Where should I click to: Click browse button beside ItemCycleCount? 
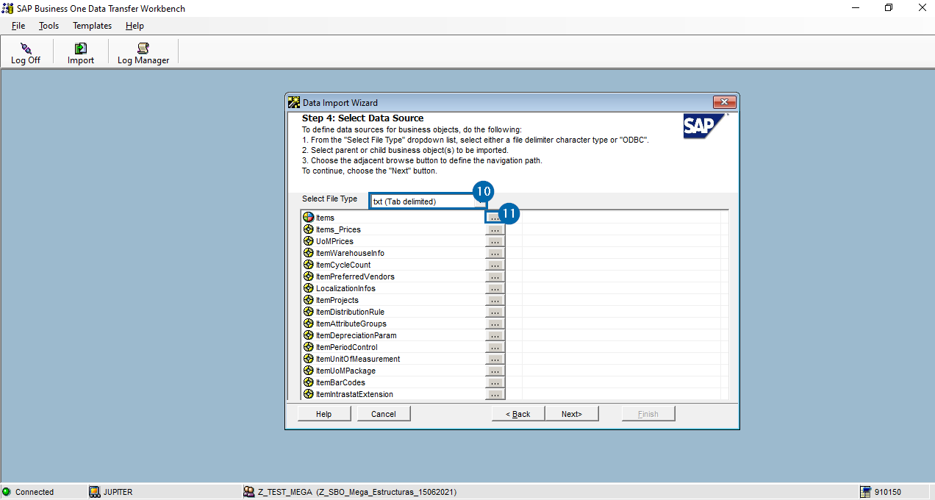495,265
